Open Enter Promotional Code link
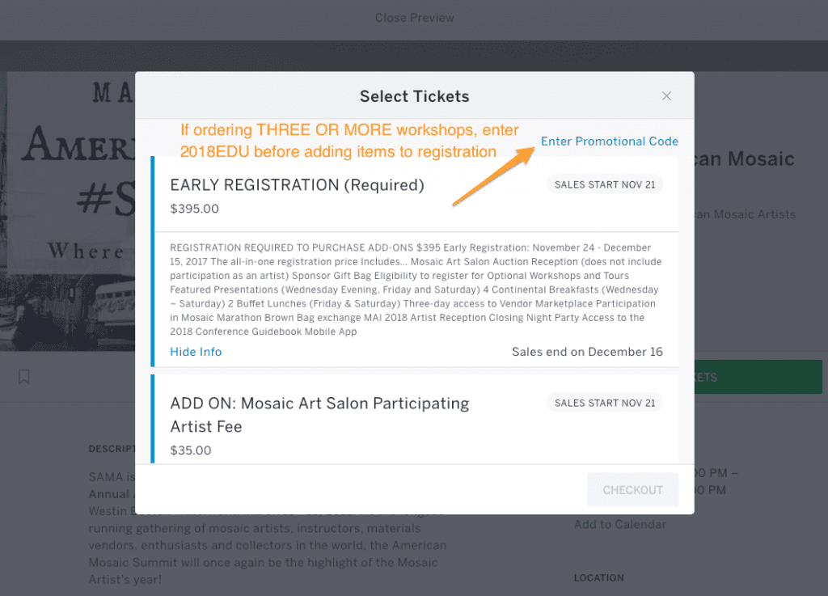Screen dimensions: 828x596 pyautogui.click(x=610, y=142)
